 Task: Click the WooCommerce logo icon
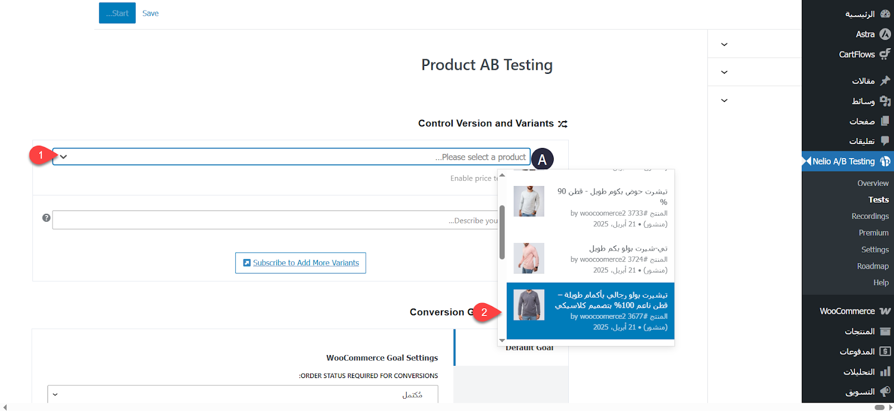click(885, 311)
